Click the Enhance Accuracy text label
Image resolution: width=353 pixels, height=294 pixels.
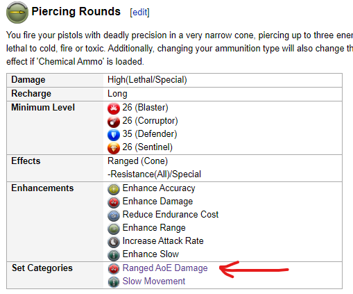pyautogui.click(x=159, y=188)
